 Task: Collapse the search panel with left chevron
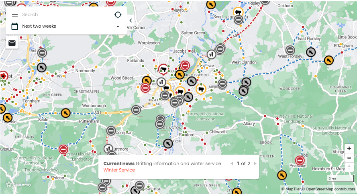(131, 20)
